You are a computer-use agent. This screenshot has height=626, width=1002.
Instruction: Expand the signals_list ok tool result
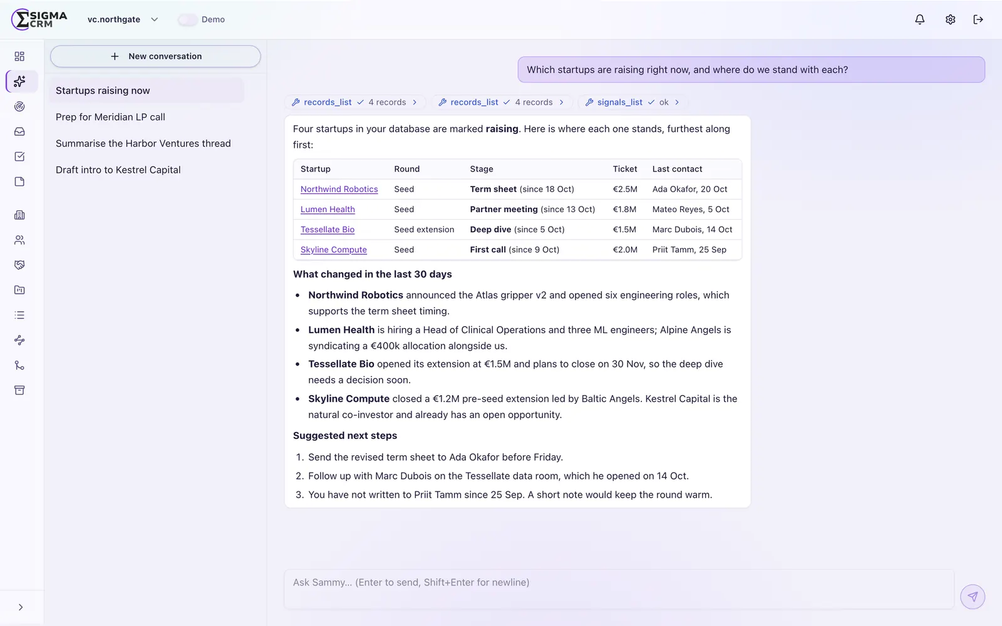pos(633,102)
